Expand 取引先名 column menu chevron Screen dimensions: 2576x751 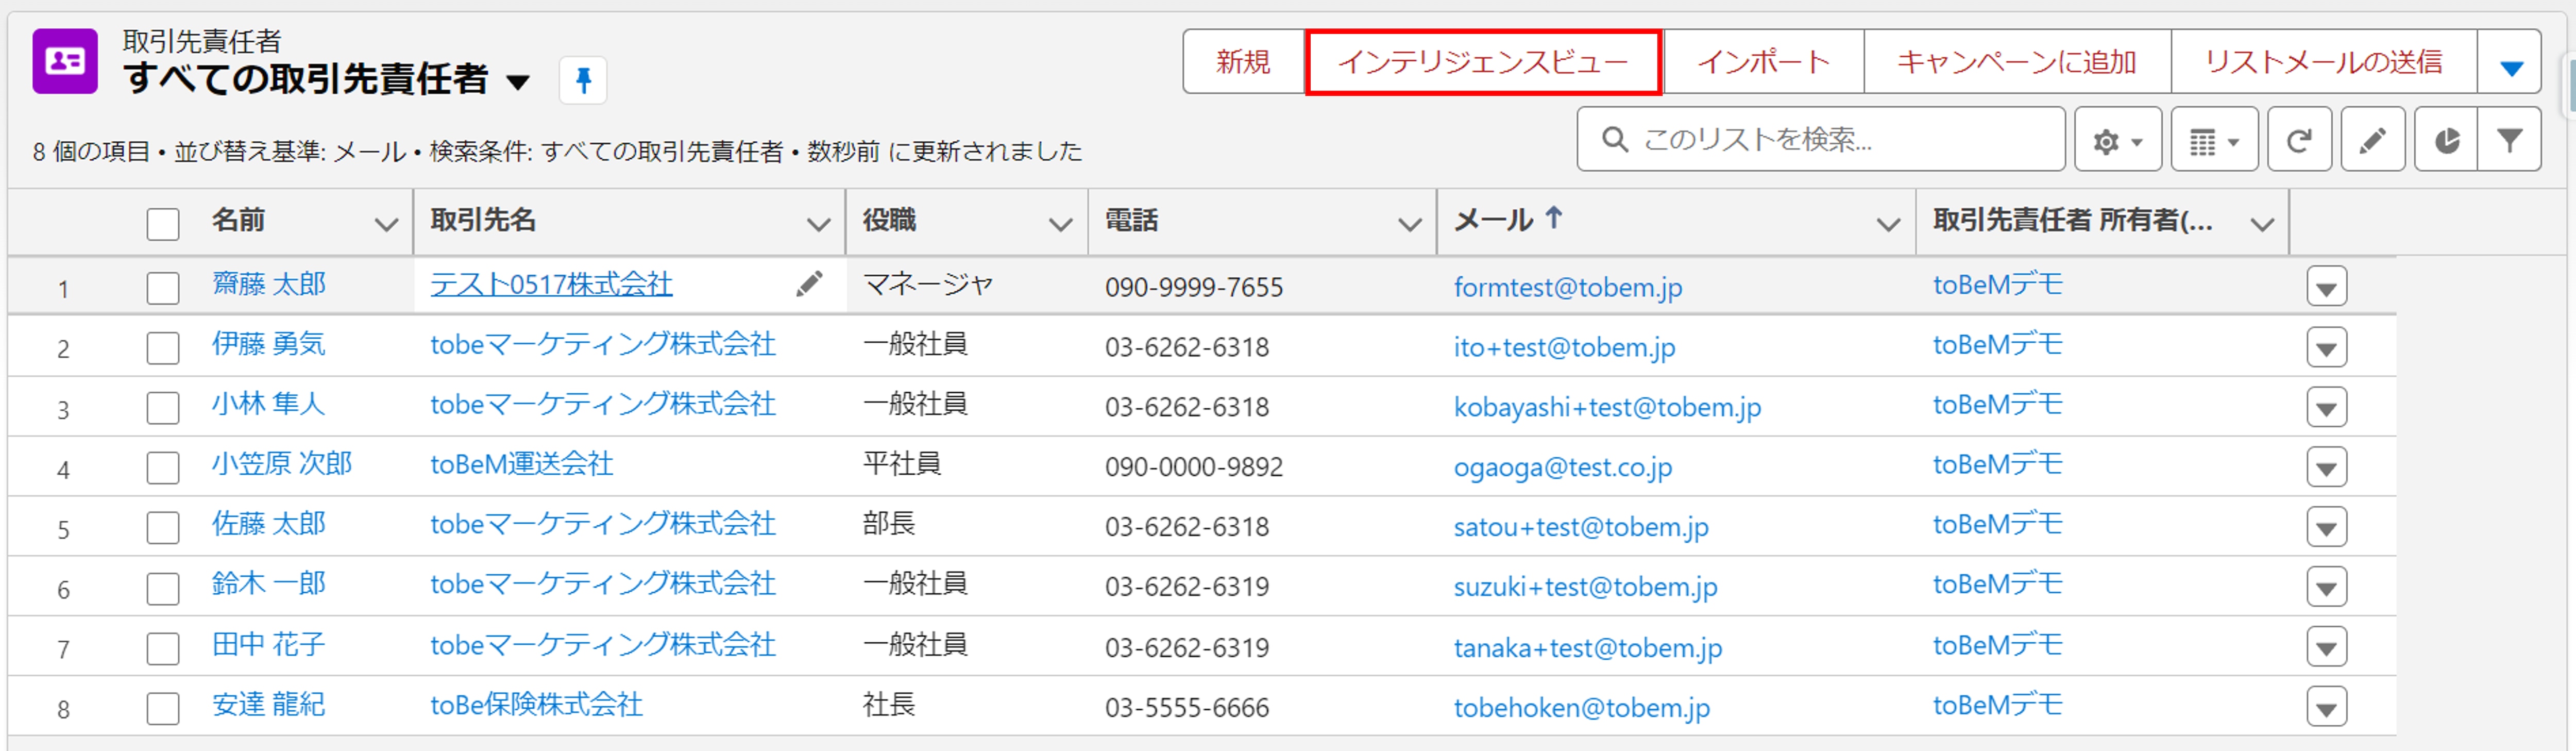tap(818, 224)
